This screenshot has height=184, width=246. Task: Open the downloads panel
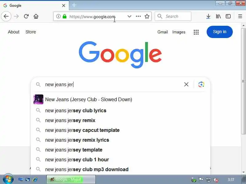click(208, 16)
